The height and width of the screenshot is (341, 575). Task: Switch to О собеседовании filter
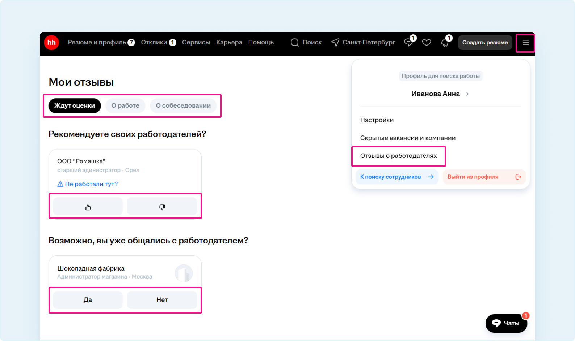[x=183, y=106]
